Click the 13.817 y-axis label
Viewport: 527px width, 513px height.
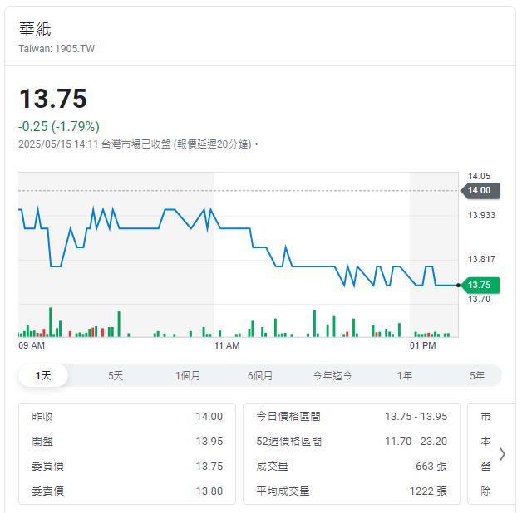(x=481, y=259)
